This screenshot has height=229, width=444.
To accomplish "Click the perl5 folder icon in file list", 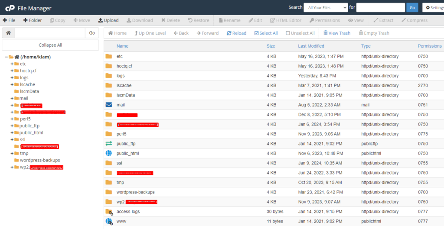I will pos(109,134).
